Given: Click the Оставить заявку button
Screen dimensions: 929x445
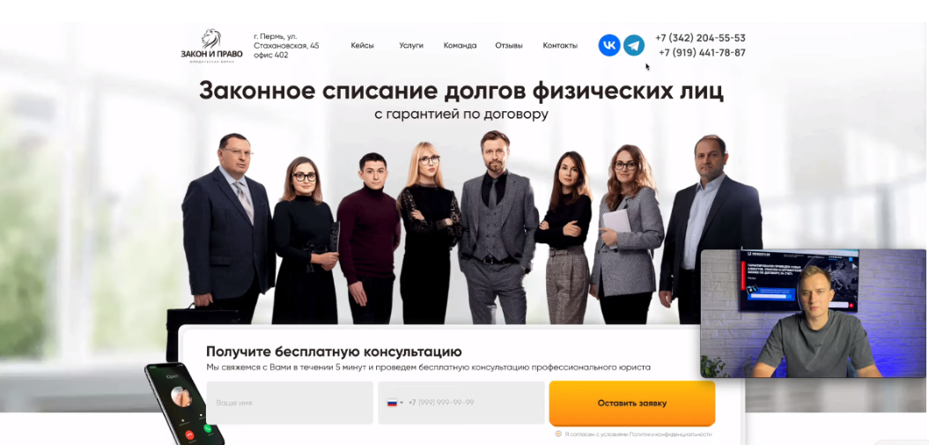Looking at the screenshot, I should pyautogui.click(x=632, y=403).
